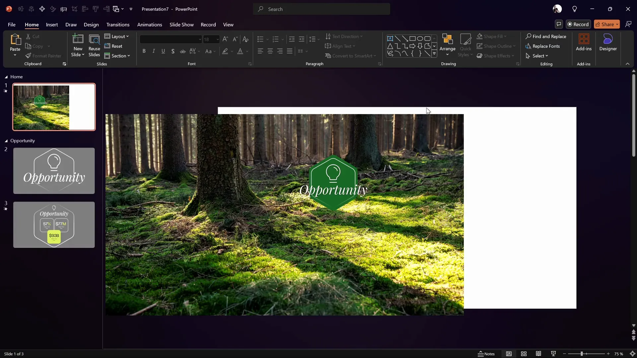The width and height of the screenshot is (637, 358).
Task: Click the Designer icon
Action: [x=608, y=39]
